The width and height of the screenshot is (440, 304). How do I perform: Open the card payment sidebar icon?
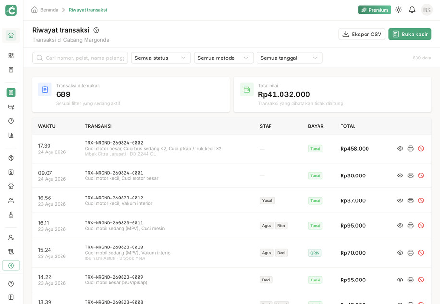click(11, 107)
